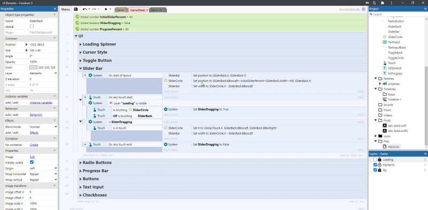Open the Blend mode dropdown
The height and width of the screenshot is (210, 428).
[43, 127]
